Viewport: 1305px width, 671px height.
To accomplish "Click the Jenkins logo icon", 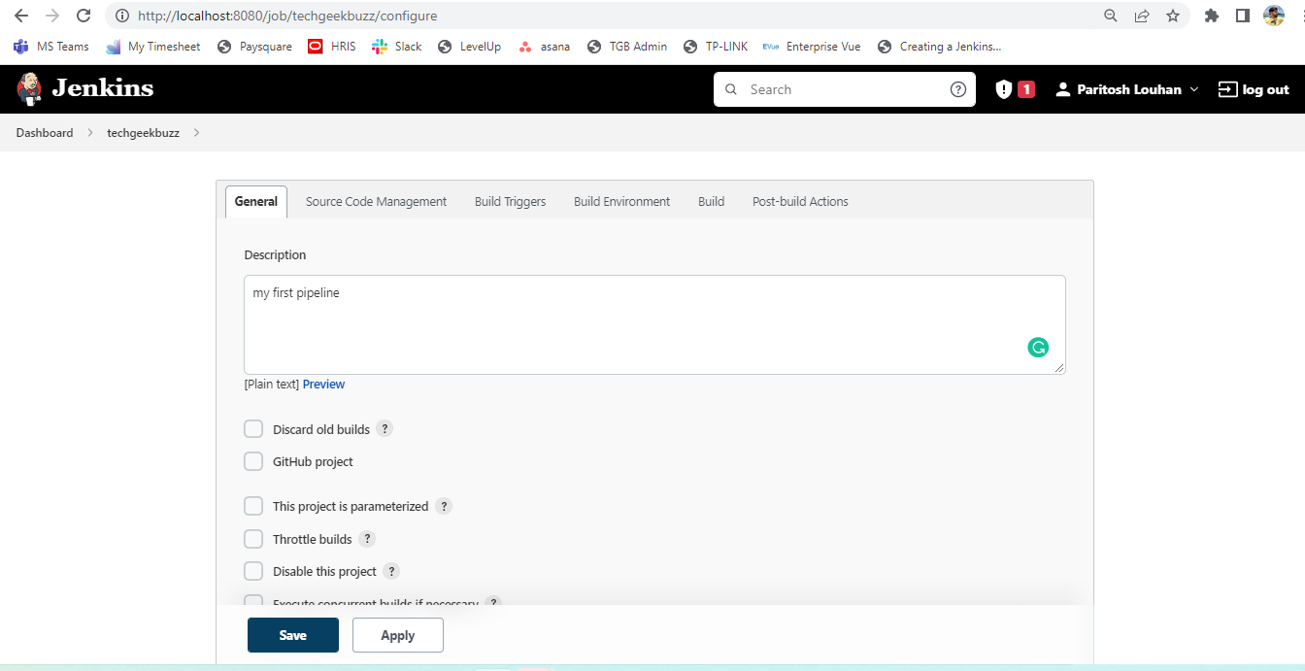I will click(30, 89).
